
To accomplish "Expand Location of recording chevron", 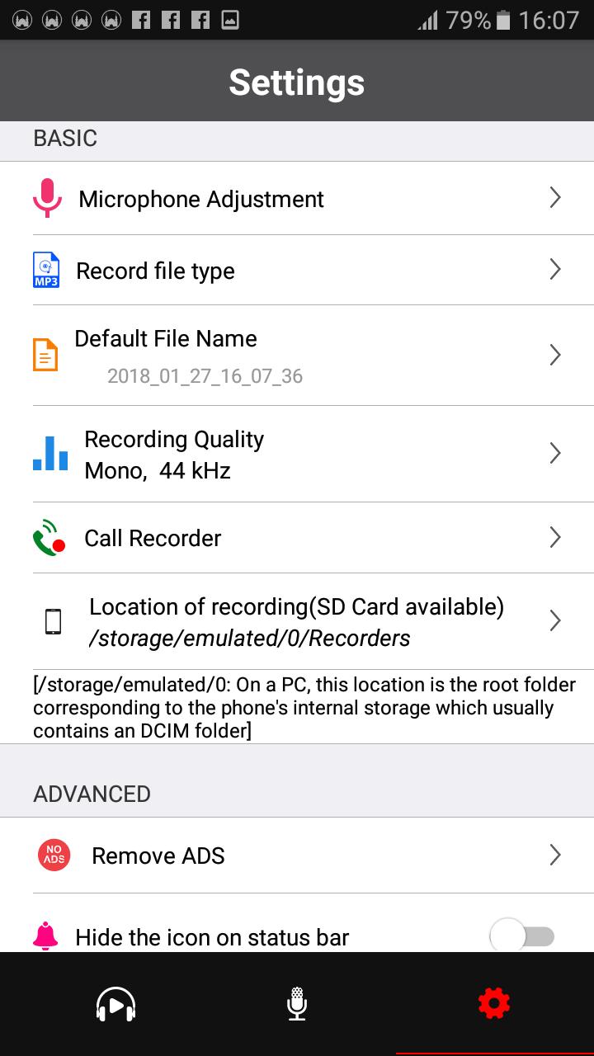I will tap(555, 620).
